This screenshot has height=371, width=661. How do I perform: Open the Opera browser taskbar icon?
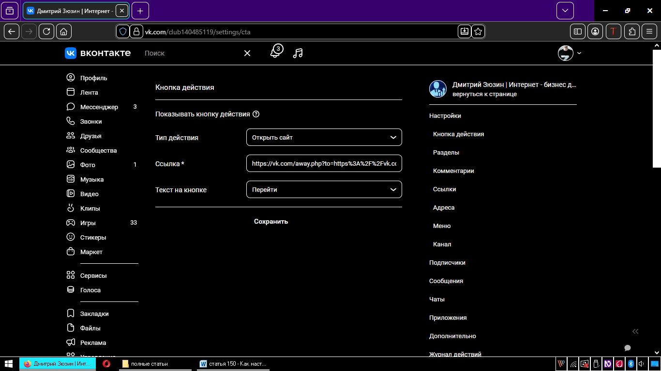106,364
